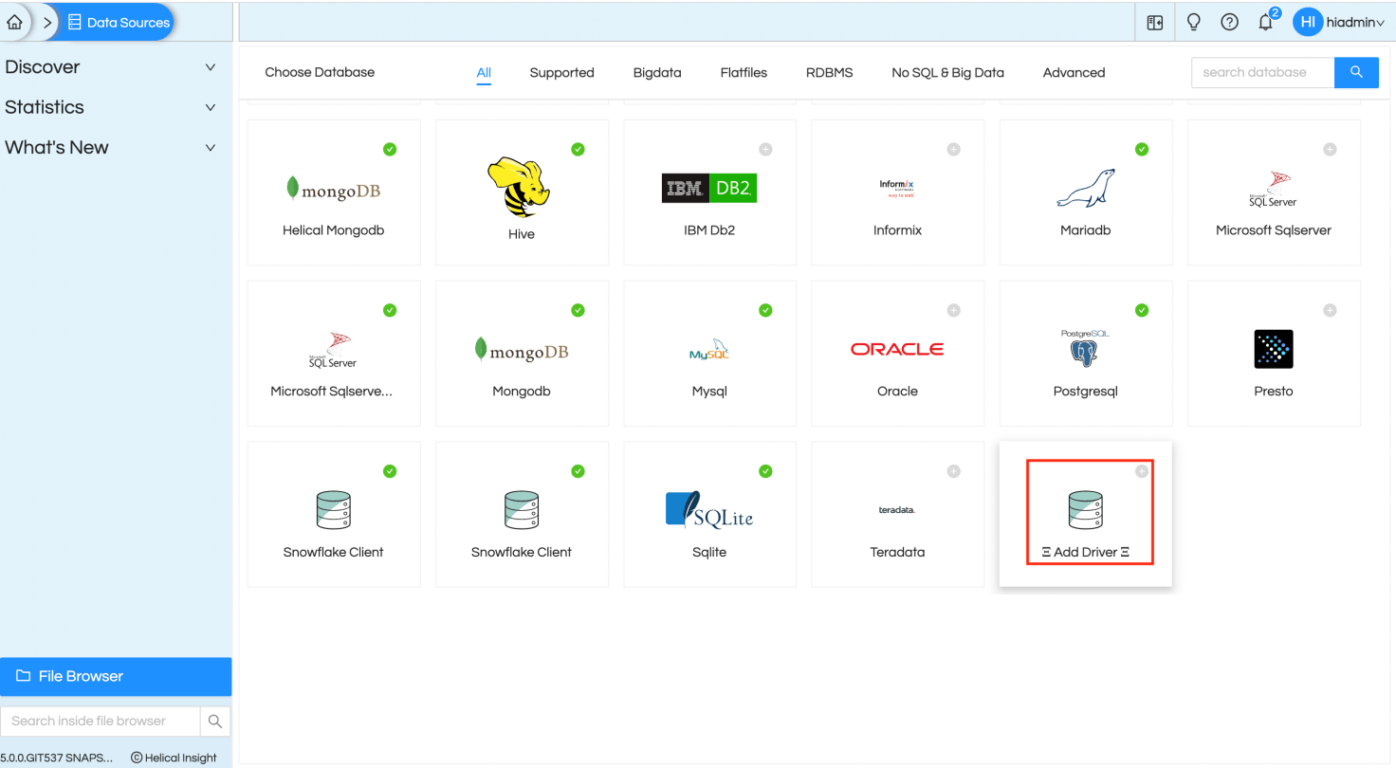Switch to the No SQL & Big Data tab
Viewport: 1396px width, 768px height.
(x=947, y=72)
